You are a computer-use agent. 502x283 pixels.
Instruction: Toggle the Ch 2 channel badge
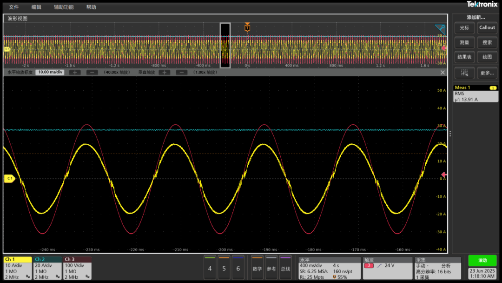47,268
